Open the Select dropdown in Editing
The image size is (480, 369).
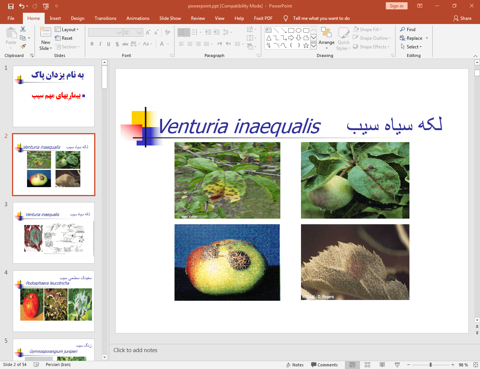click(x=411, y=47)
